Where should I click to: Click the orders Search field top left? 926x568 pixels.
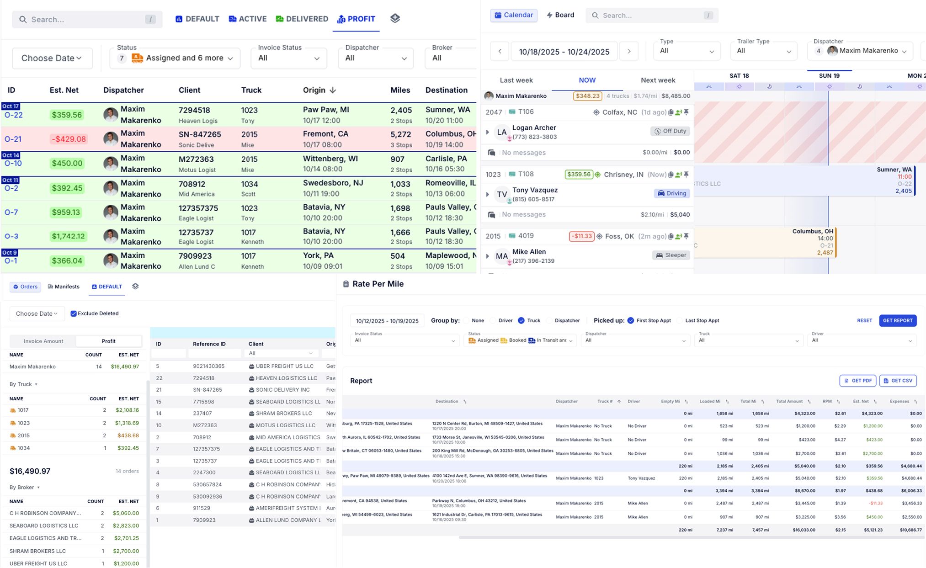click(87, 19)
